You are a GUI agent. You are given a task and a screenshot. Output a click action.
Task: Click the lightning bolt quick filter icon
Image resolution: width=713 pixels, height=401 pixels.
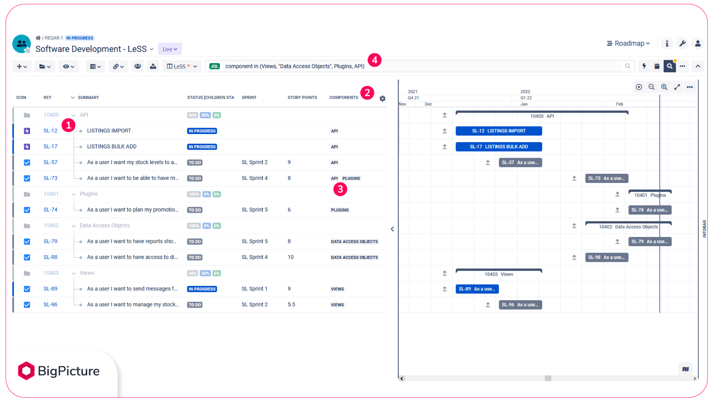tap(644, 66)
